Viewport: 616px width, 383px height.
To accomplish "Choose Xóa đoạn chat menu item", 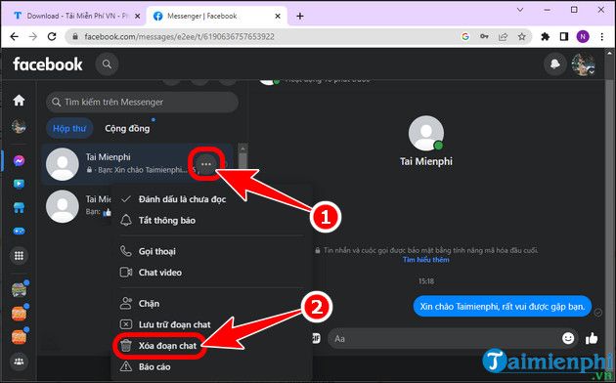I will 211,346.
